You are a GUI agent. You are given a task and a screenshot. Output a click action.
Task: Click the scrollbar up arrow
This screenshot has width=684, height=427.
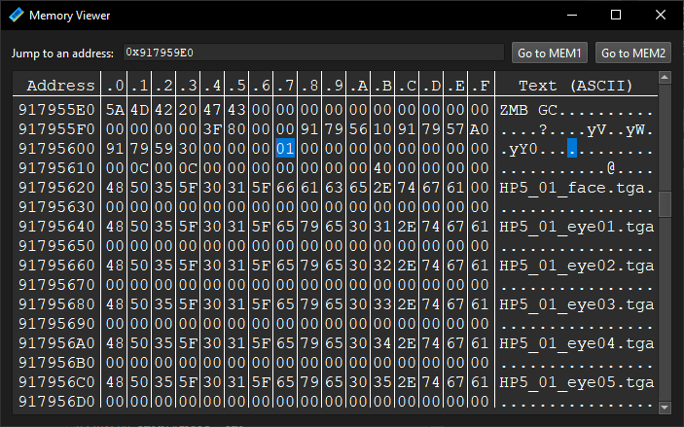click(666, 79)
